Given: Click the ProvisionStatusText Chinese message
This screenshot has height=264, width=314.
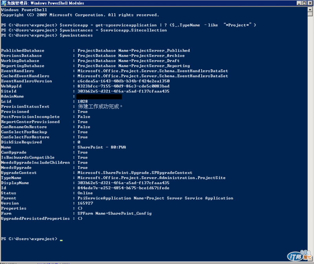Looking at the screenshot, I should 100,106.
